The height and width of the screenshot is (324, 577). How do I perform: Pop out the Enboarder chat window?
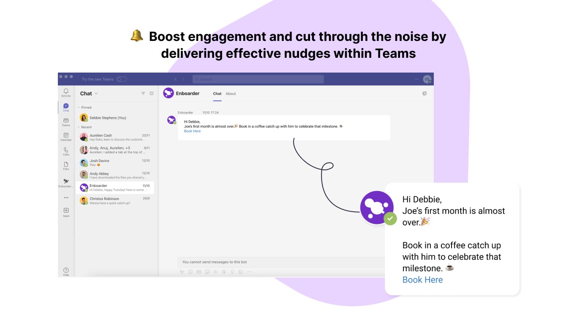click(425, 93)
